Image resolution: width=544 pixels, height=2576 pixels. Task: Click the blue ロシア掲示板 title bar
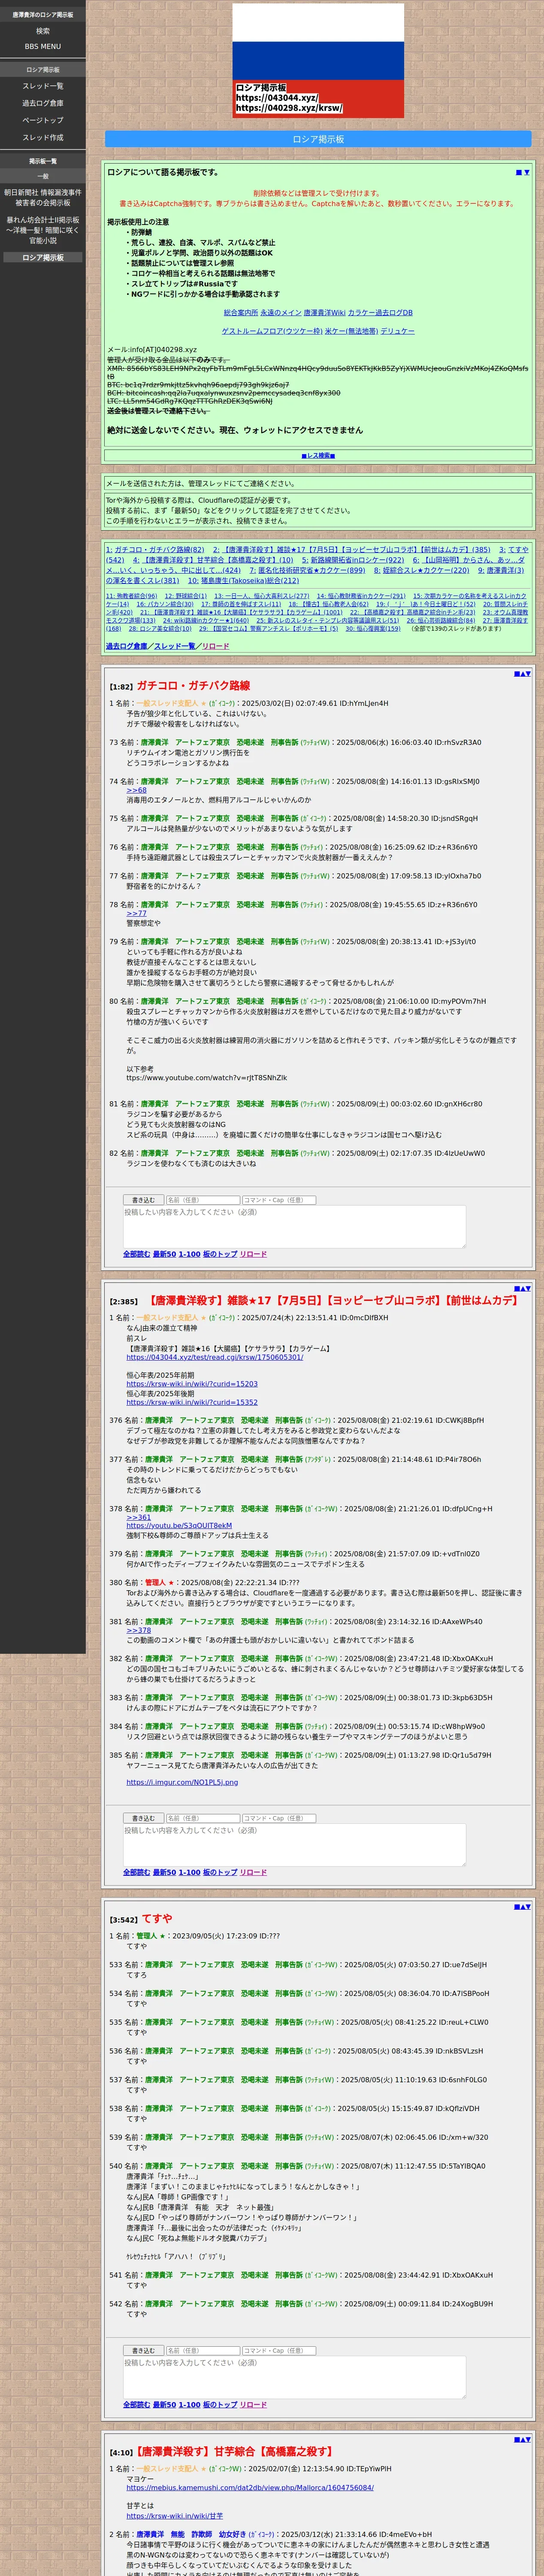[318, 139]
